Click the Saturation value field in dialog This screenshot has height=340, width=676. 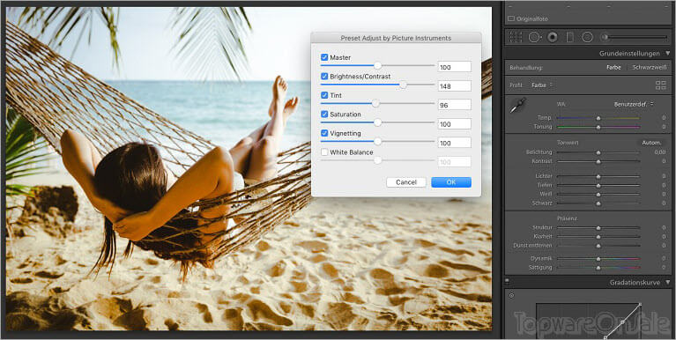coord(455,123)
